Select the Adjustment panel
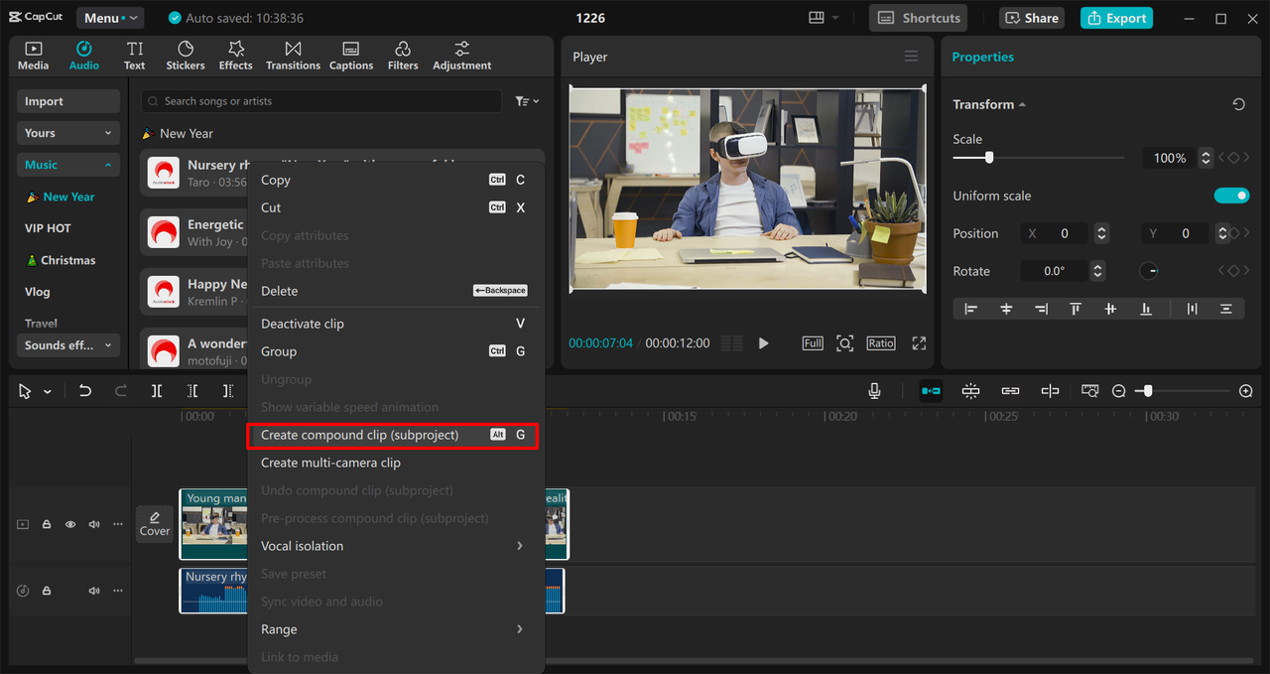 (461, 55)
